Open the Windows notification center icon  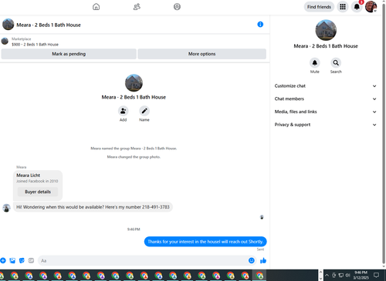tap(376, 275)
